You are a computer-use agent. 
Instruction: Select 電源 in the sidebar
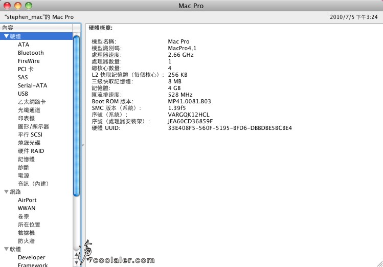[24, 175]
